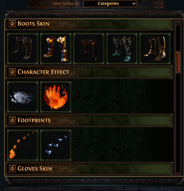Collapse the Boots Skin category
This screenshot has width=184, height=191.
tap(12, 24)
